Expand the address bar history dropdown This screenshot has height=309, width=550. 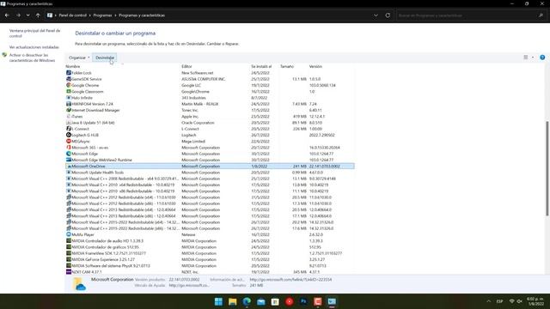tap(376, 15)
